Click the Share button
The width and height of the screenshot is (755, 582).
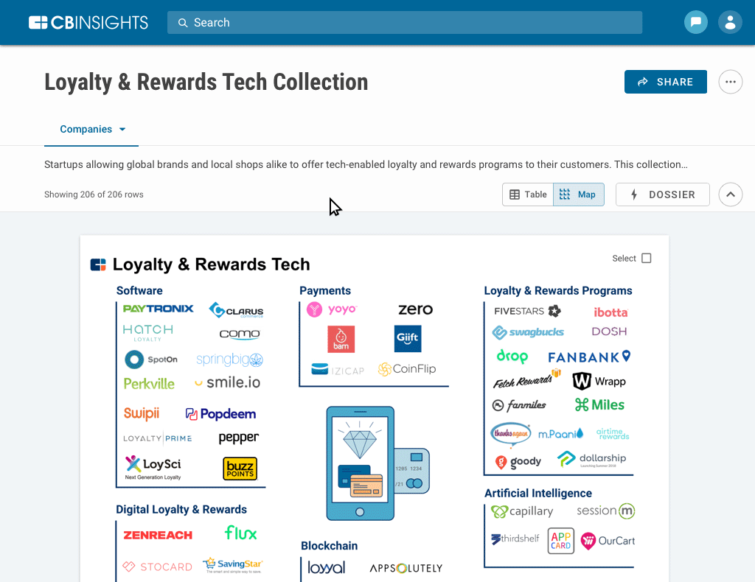pos(665,82)
